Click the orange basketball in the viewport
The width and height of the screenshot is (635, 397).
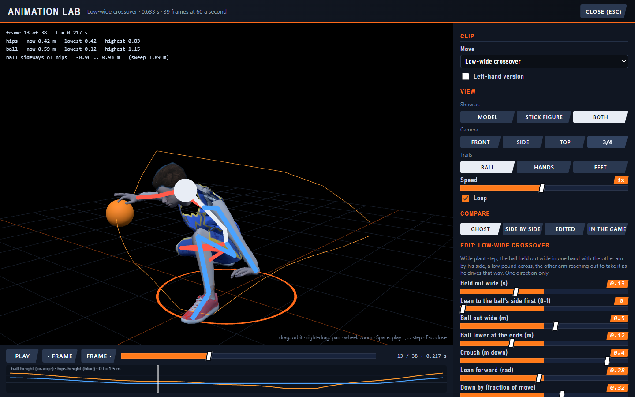(x=120, y=213)
